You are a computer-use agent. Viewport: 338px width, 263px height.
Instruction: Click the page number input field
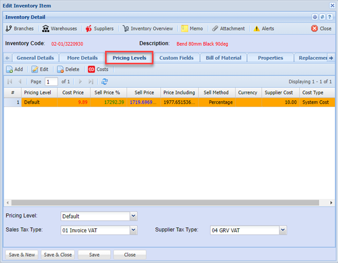pos(51,81)
